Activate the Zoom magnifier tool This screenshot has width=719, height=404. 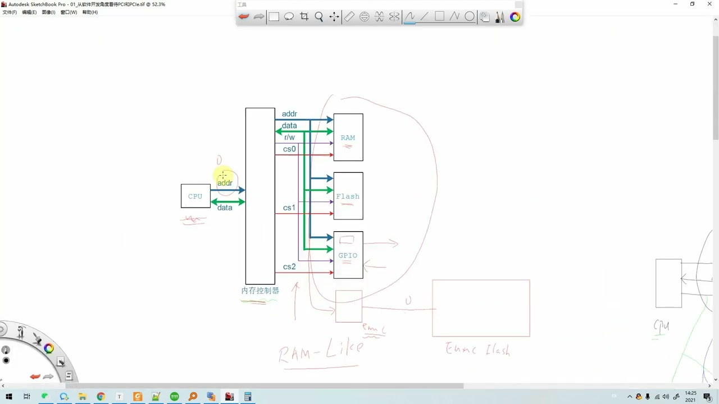[x=319, y=17]
